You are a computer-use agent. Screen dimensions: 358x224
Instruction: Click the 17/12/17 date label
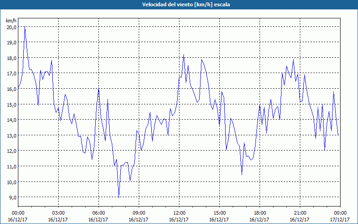(340, 220)
